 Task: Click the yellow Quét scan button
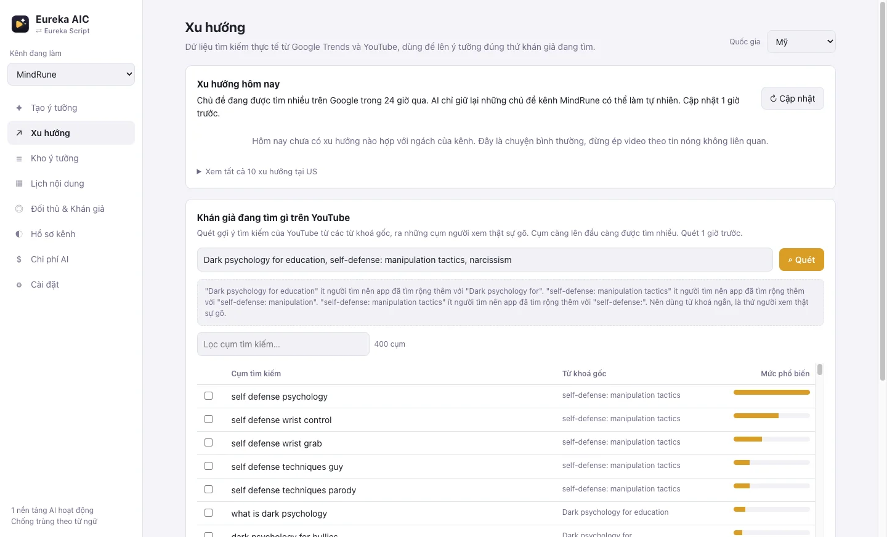coord(801,260)
